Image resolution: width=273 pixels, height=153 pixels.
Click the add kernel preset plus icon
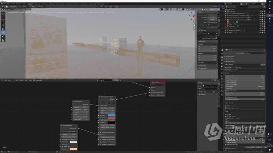tap(262, 65)
